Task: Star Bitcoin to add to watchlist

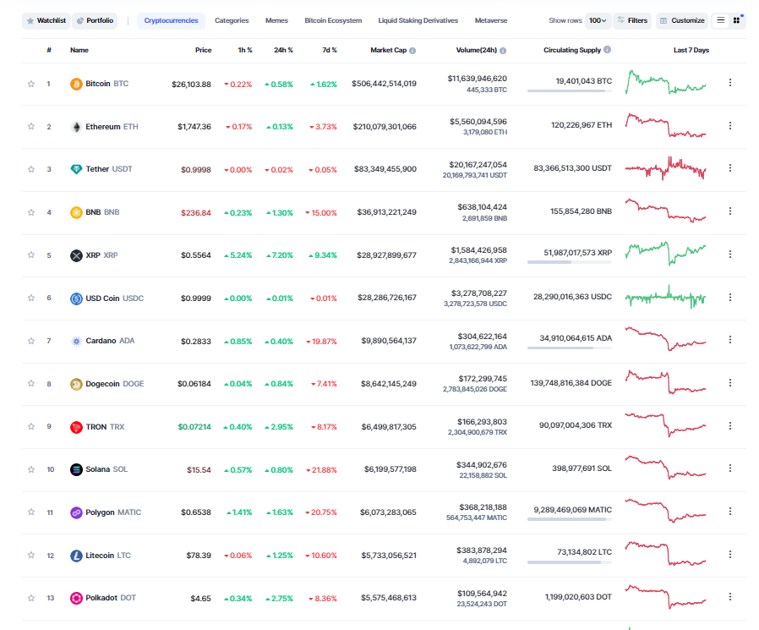Action: pos(31,84)
